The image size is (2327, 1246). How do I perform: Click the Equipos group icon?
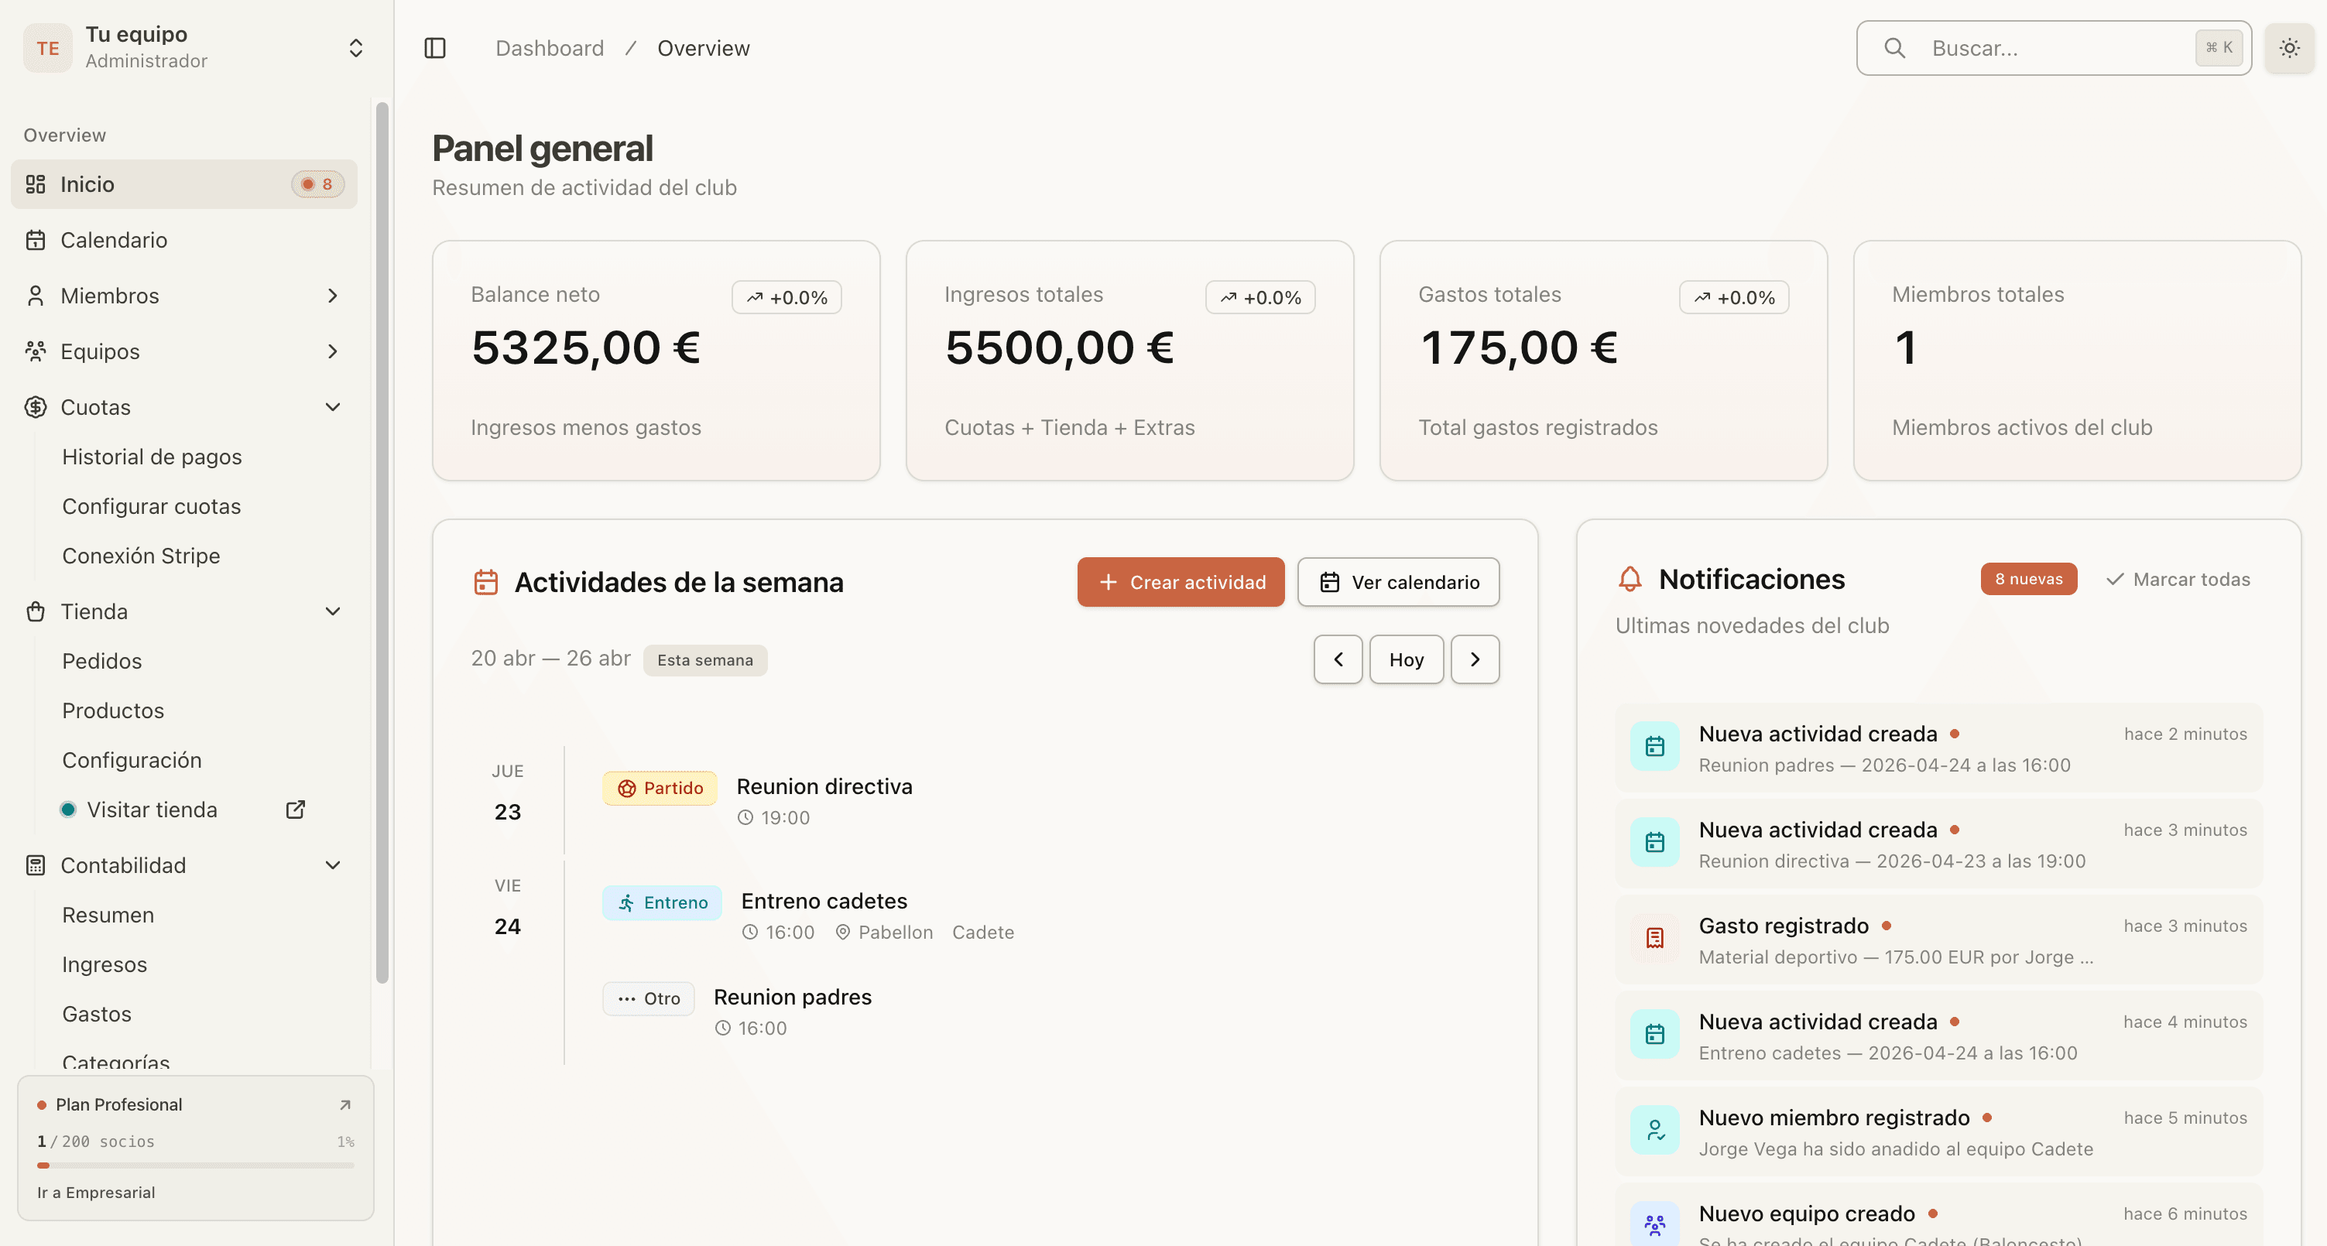click(36, 351)
